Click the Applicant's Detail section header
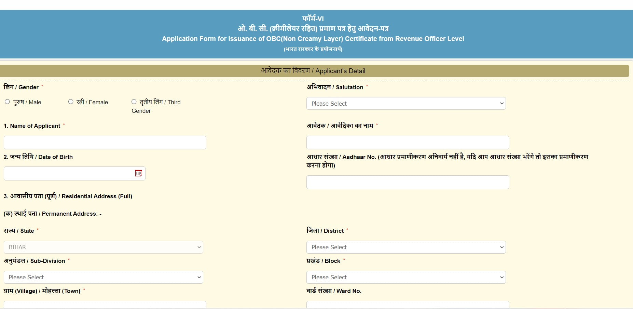This screenshot has width=633, height=309. 313,71
